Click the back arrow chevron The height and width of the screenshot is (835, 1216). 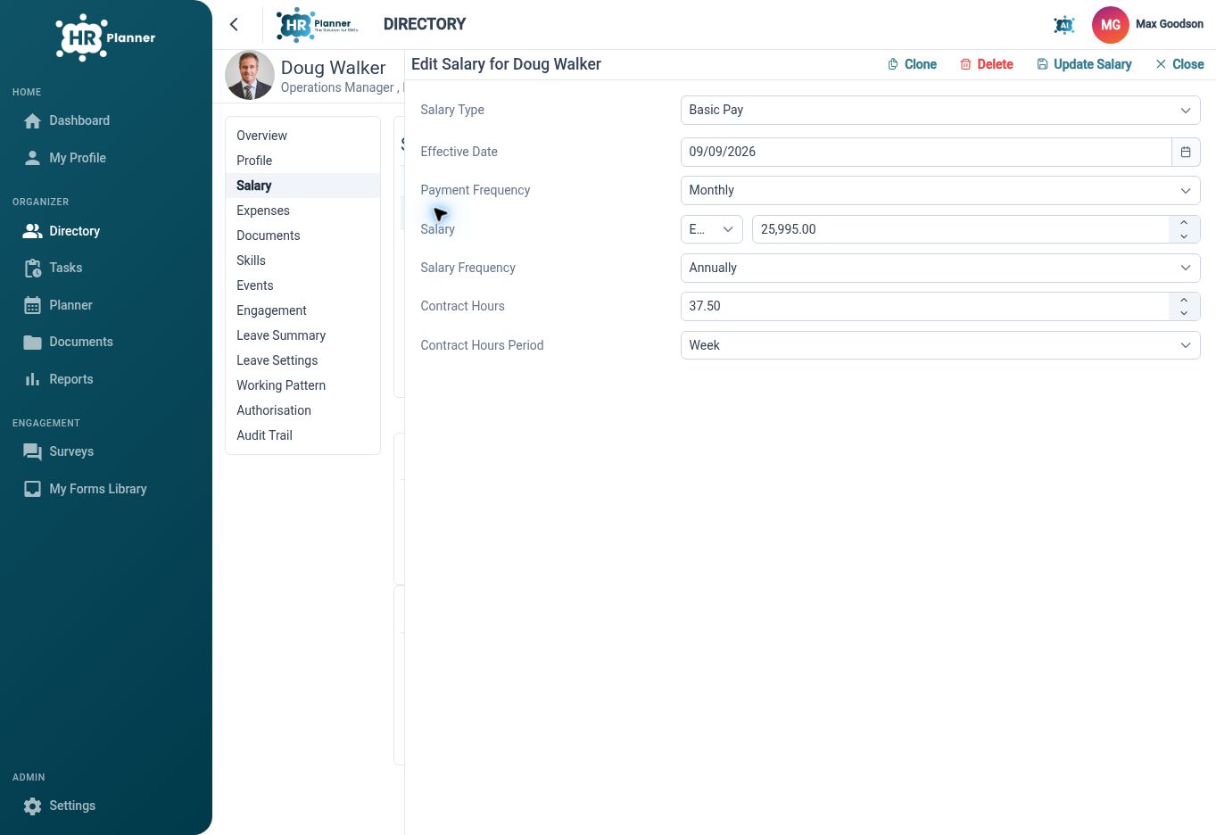pos(235,25)
